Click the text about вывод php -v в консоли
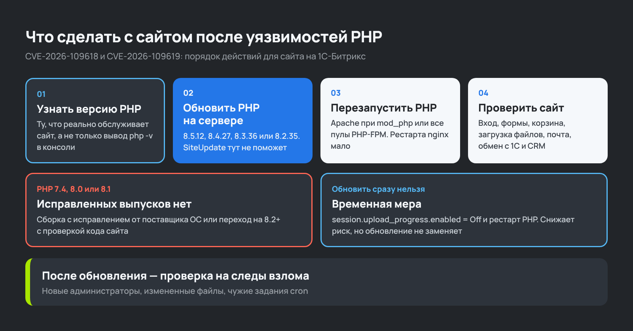Image resolution: width=633 pixels, height=331 pixels. pyautogui.click(x=95, y=136)
